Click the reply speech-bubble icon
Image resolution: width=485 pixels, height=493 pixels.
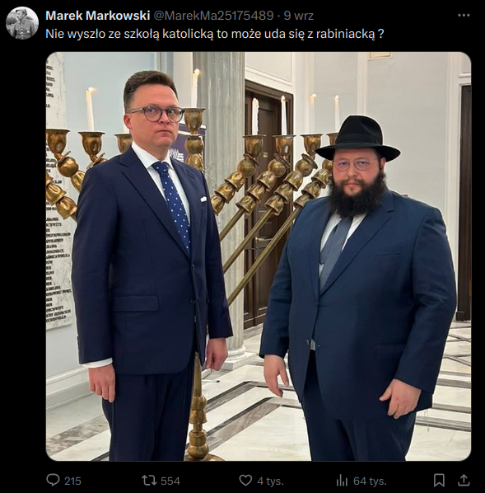click(x=53, y=480)
